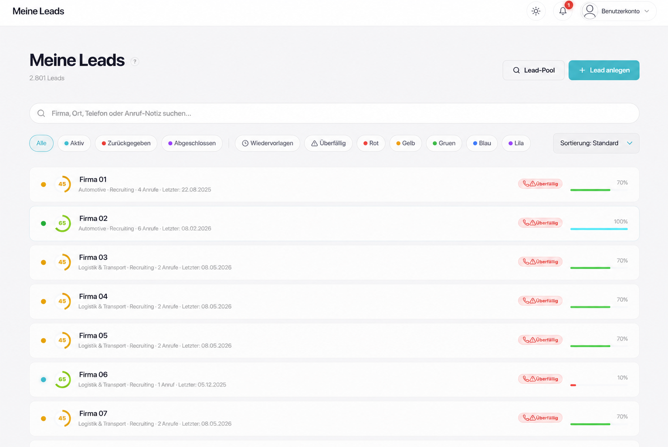Filter leads by Aktiv
The image size is (668, 447).
click(74, 143)
